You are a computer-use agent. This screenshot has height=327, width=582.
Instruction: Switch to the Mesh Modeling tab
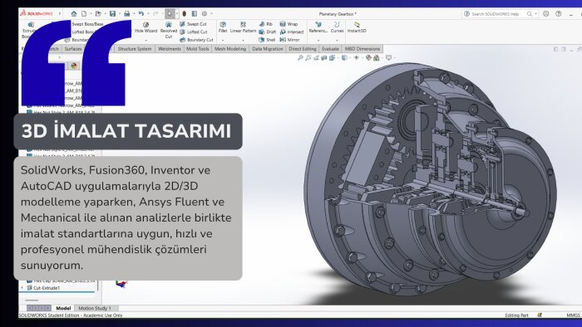click(230, 49)
